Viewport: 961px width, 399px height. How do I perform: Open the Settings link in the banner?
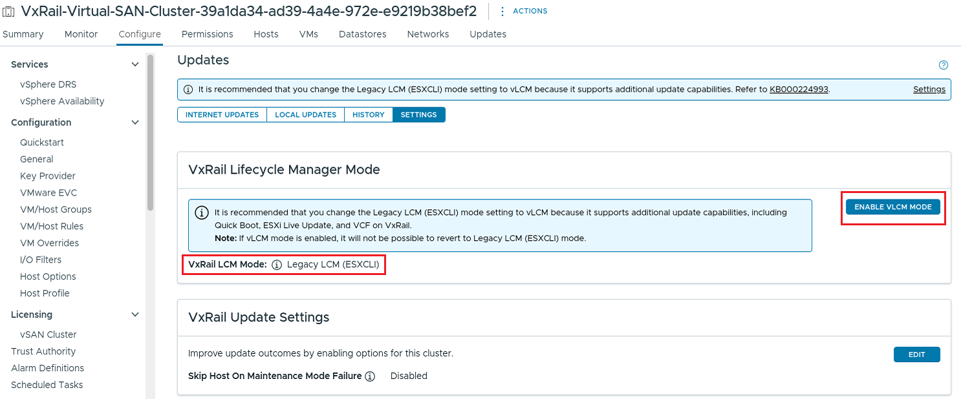(929, 89)
